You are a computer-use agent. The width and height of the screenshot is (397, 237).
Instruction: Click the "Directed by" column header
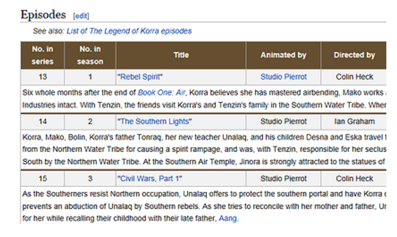[x=354, y=55]
